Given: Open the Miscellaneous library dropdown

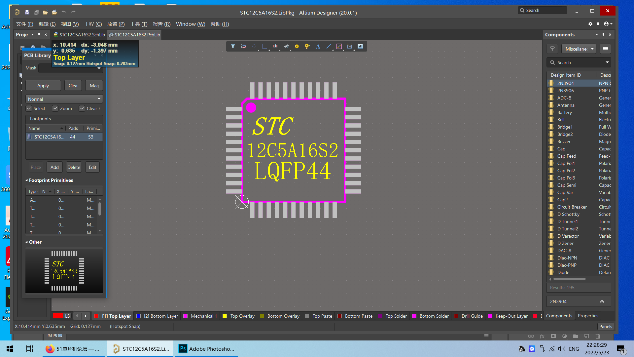Looking at the screenshot, I should [579, 49].
